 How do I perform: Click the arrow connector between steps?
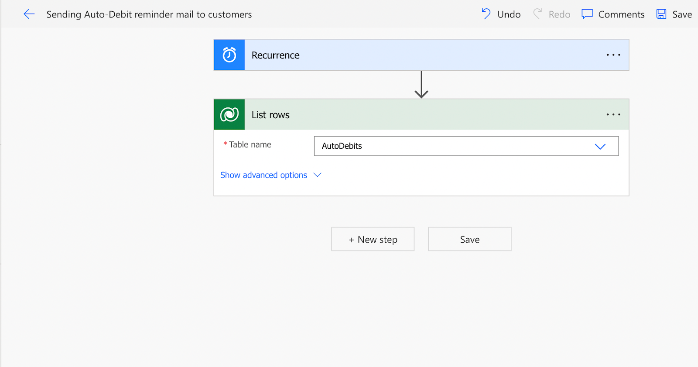(421, 85)
